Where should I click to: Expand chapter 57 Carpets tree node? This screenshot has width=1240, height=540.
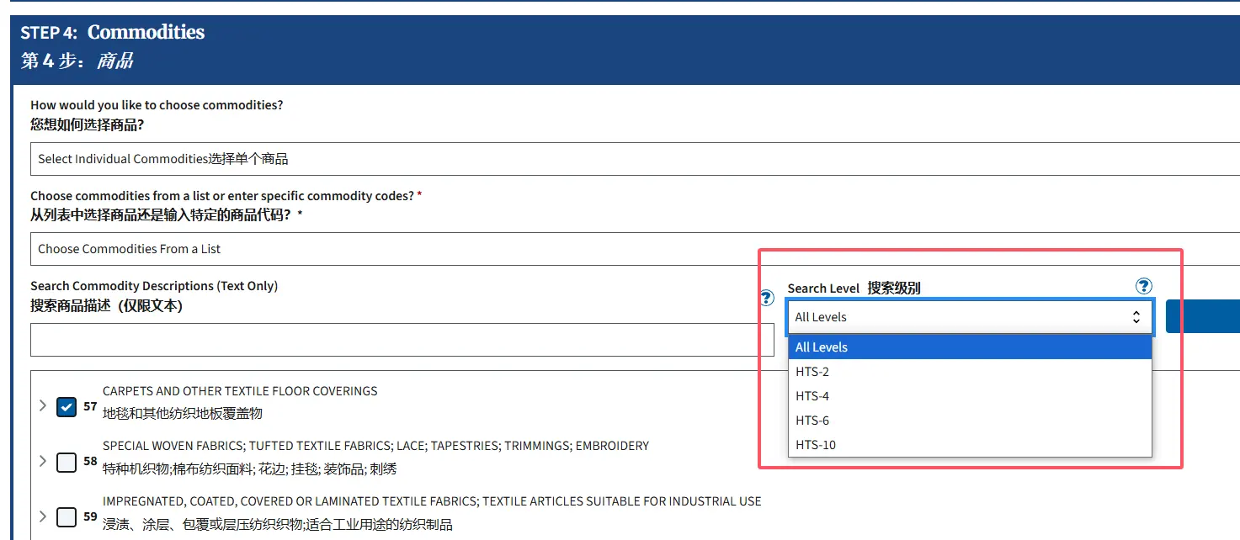coord(42,406)
